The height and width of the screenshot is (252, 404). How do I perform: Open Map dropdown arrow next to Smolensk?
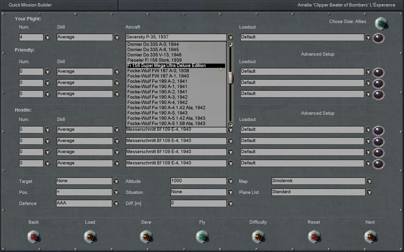coord(369,181)
